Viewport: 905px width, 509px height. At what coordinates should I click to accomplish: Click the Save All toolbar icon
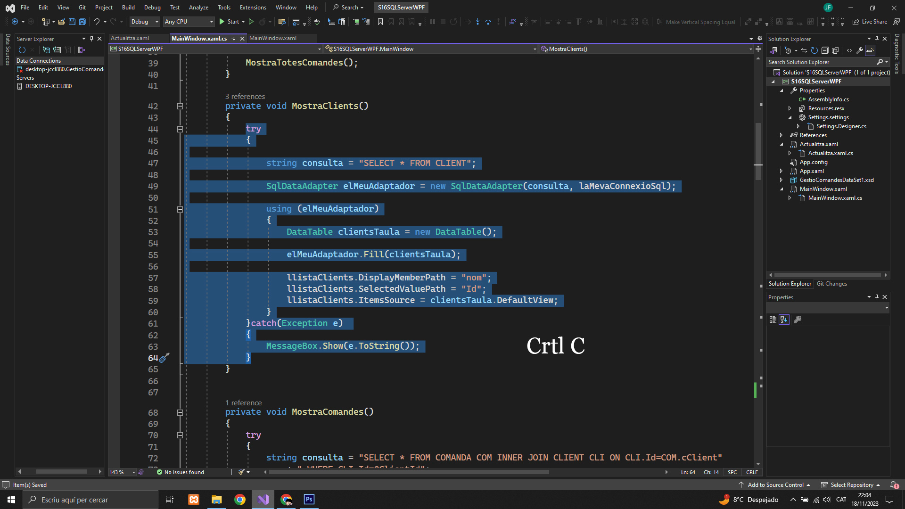[x=82, y=22]
